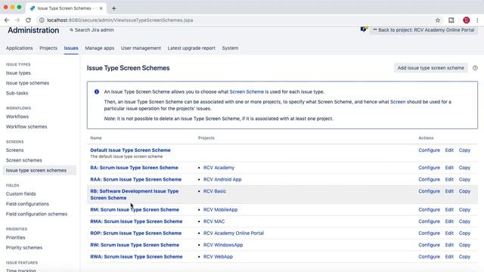Click the blue info icon in the description box
Image resolution: width=484 pixels, height=272 pixels.
pyautogui.click(x=97, y=91)
